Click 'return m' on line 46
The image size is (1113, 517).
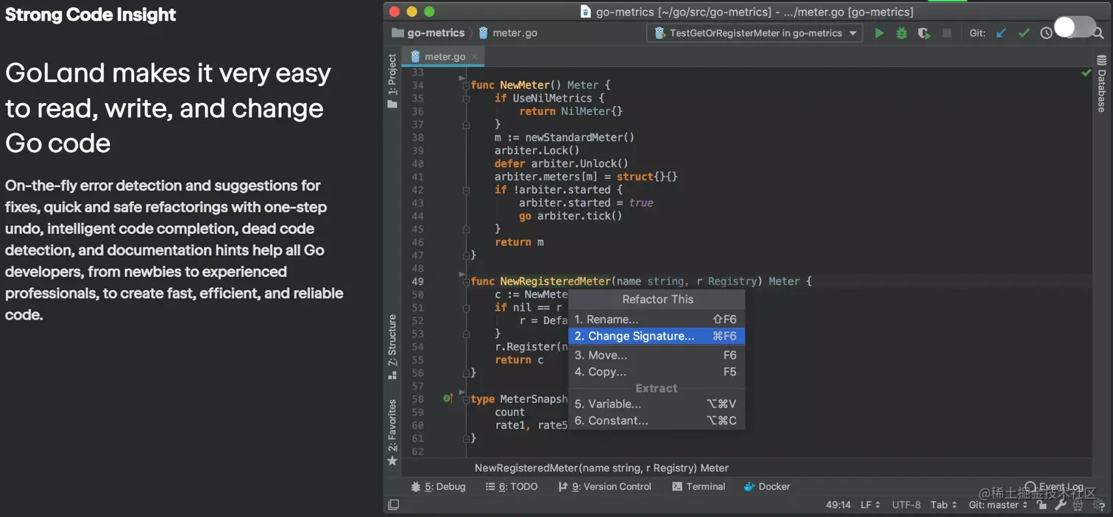[x=519, y=242]
